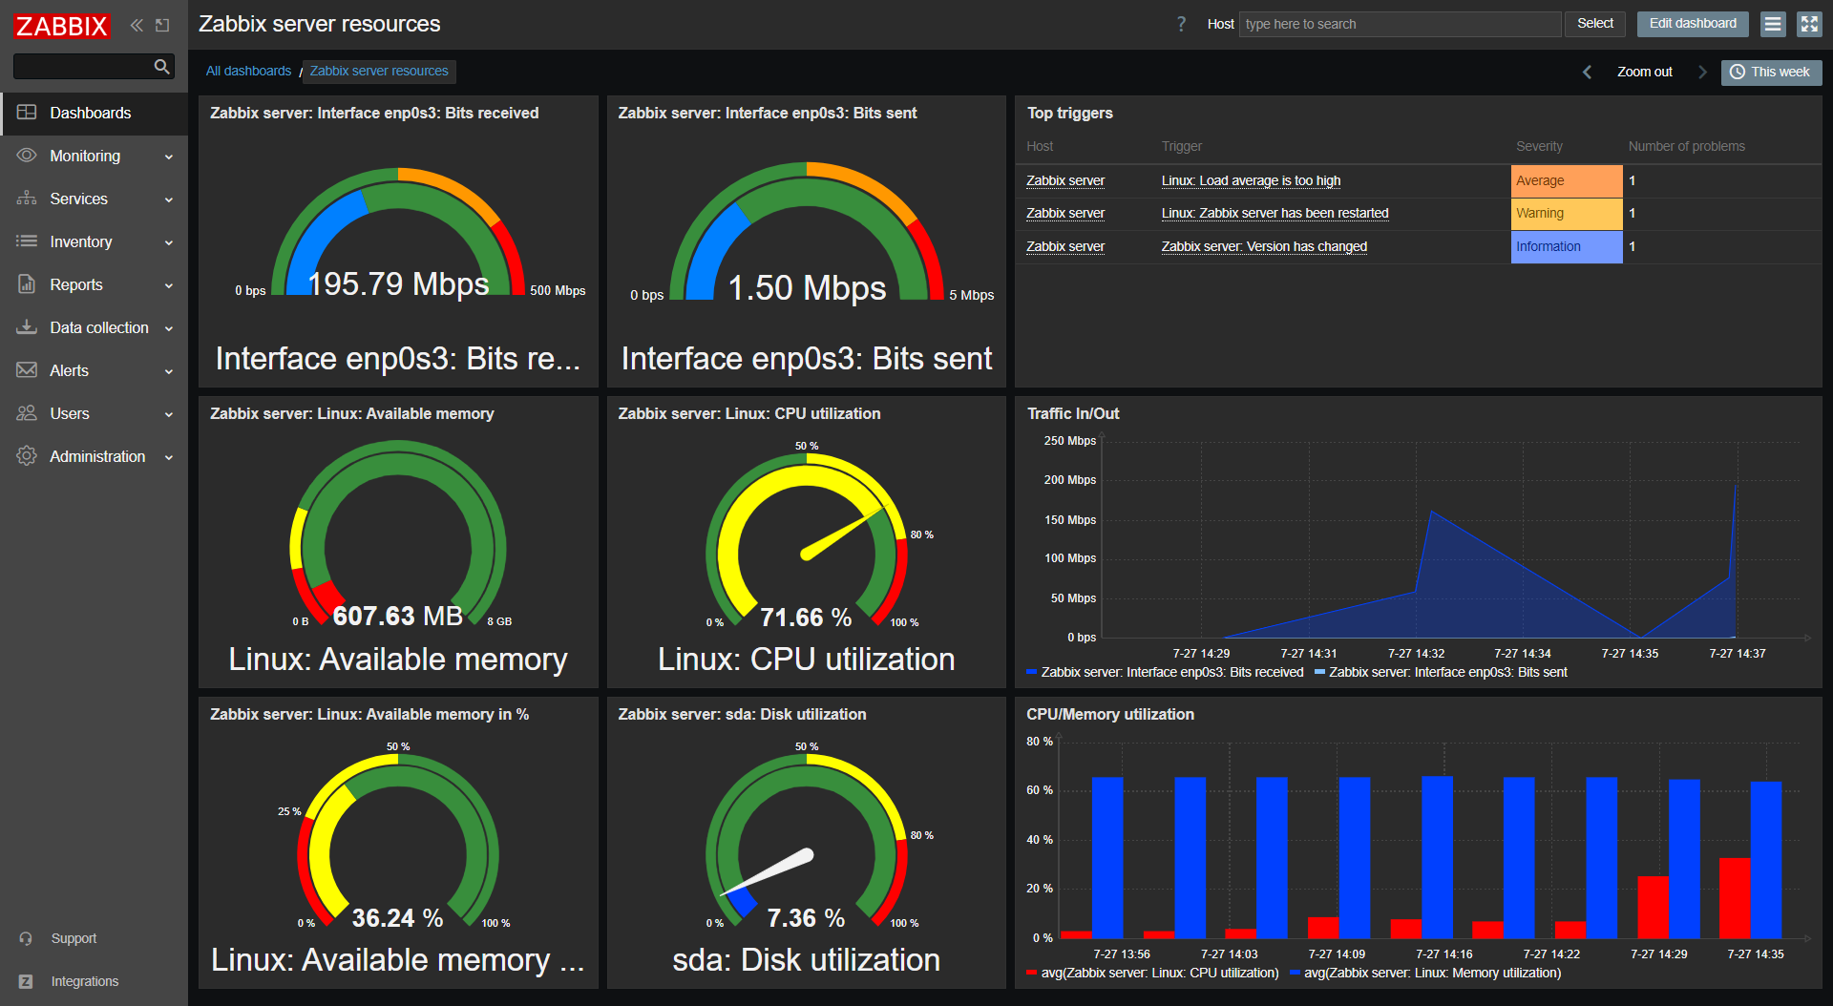Click inside the Host search field
1833x1006 pixels.
click(x=1399, y=24)
